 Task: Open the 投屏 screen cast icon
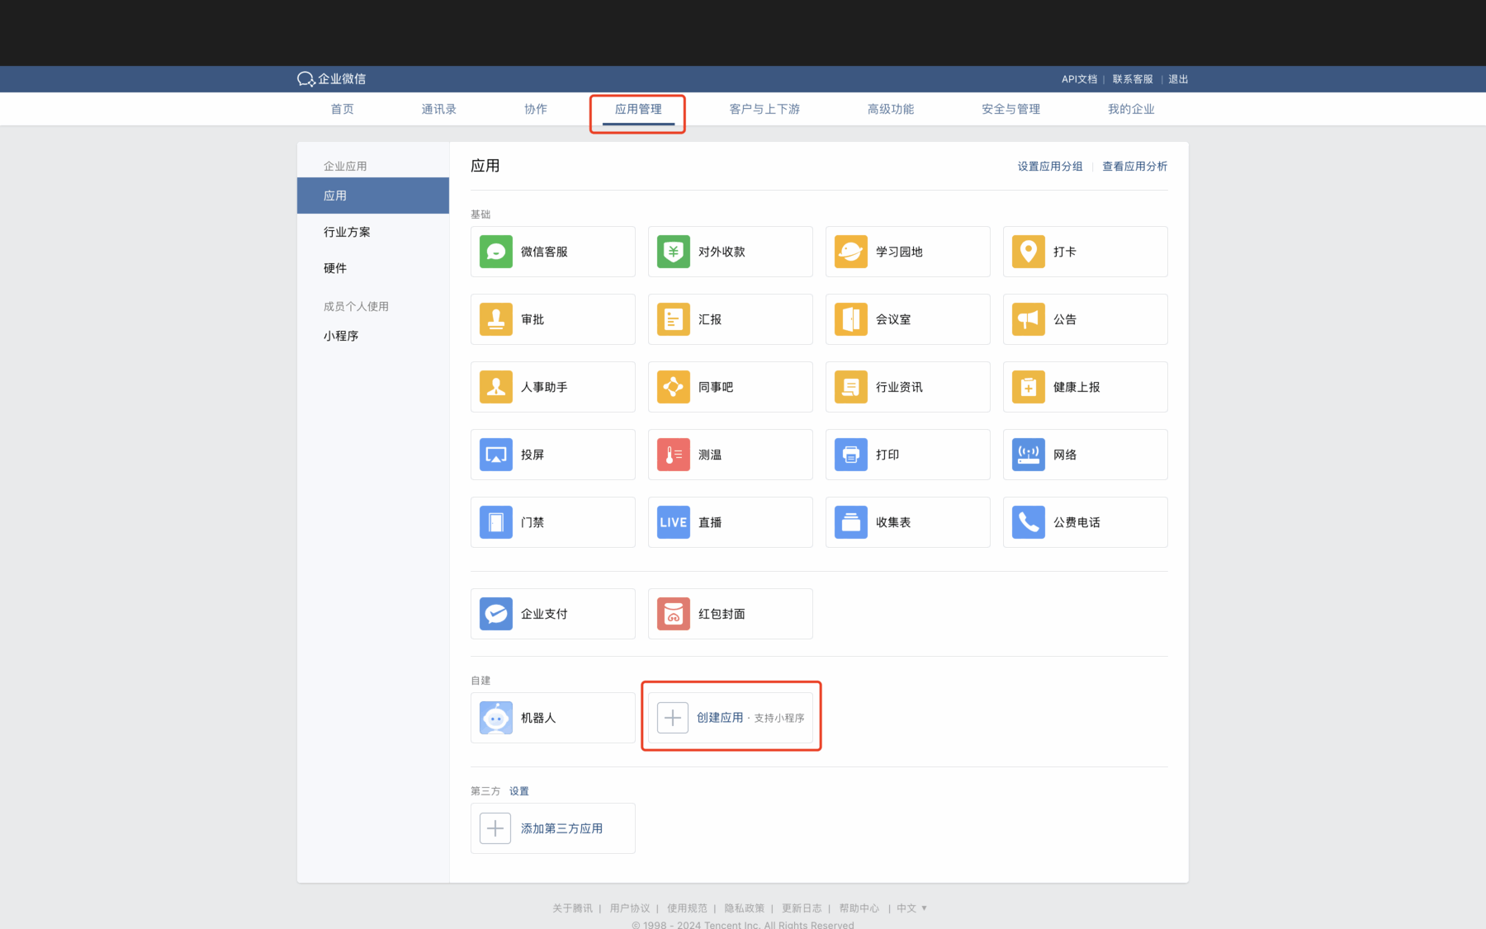pos(496,455)
